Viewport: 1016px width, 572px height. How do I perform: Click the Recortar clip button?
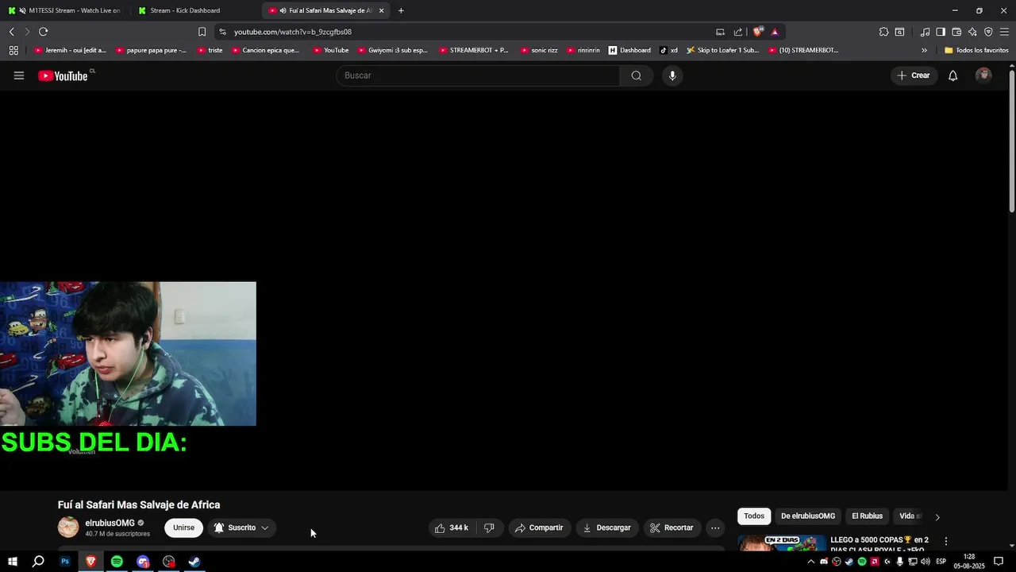(672, 528)
